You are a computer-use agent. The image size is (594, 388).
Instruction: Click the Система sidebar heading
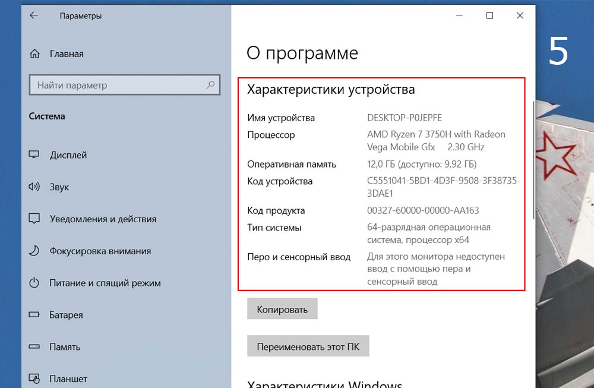click(x=46, y=116)
